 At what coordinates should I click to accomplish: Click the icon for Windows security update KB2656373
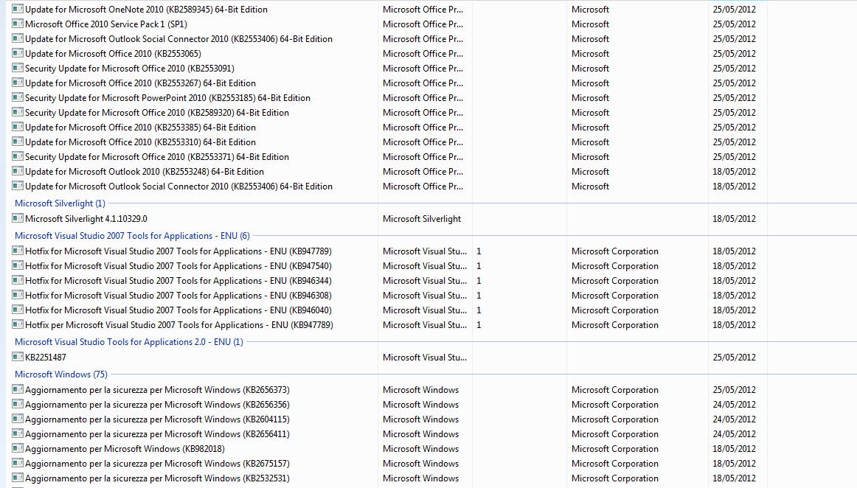(18, 389)
